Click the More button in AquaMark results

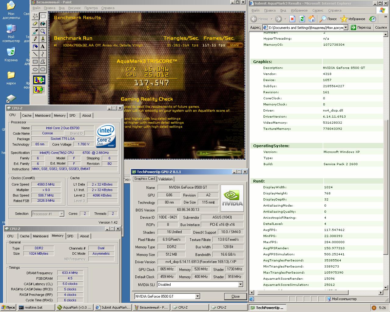point(235,45)
